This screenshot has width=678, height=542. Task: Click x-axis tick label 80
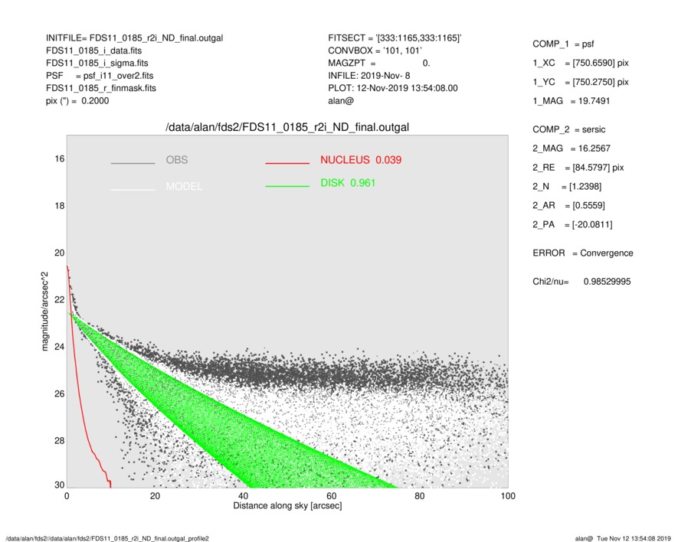[x=419, y=496]
